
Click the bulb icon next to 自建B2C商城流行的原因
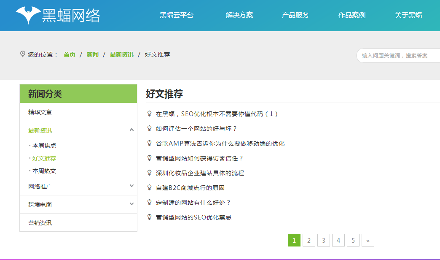point(148,187)
